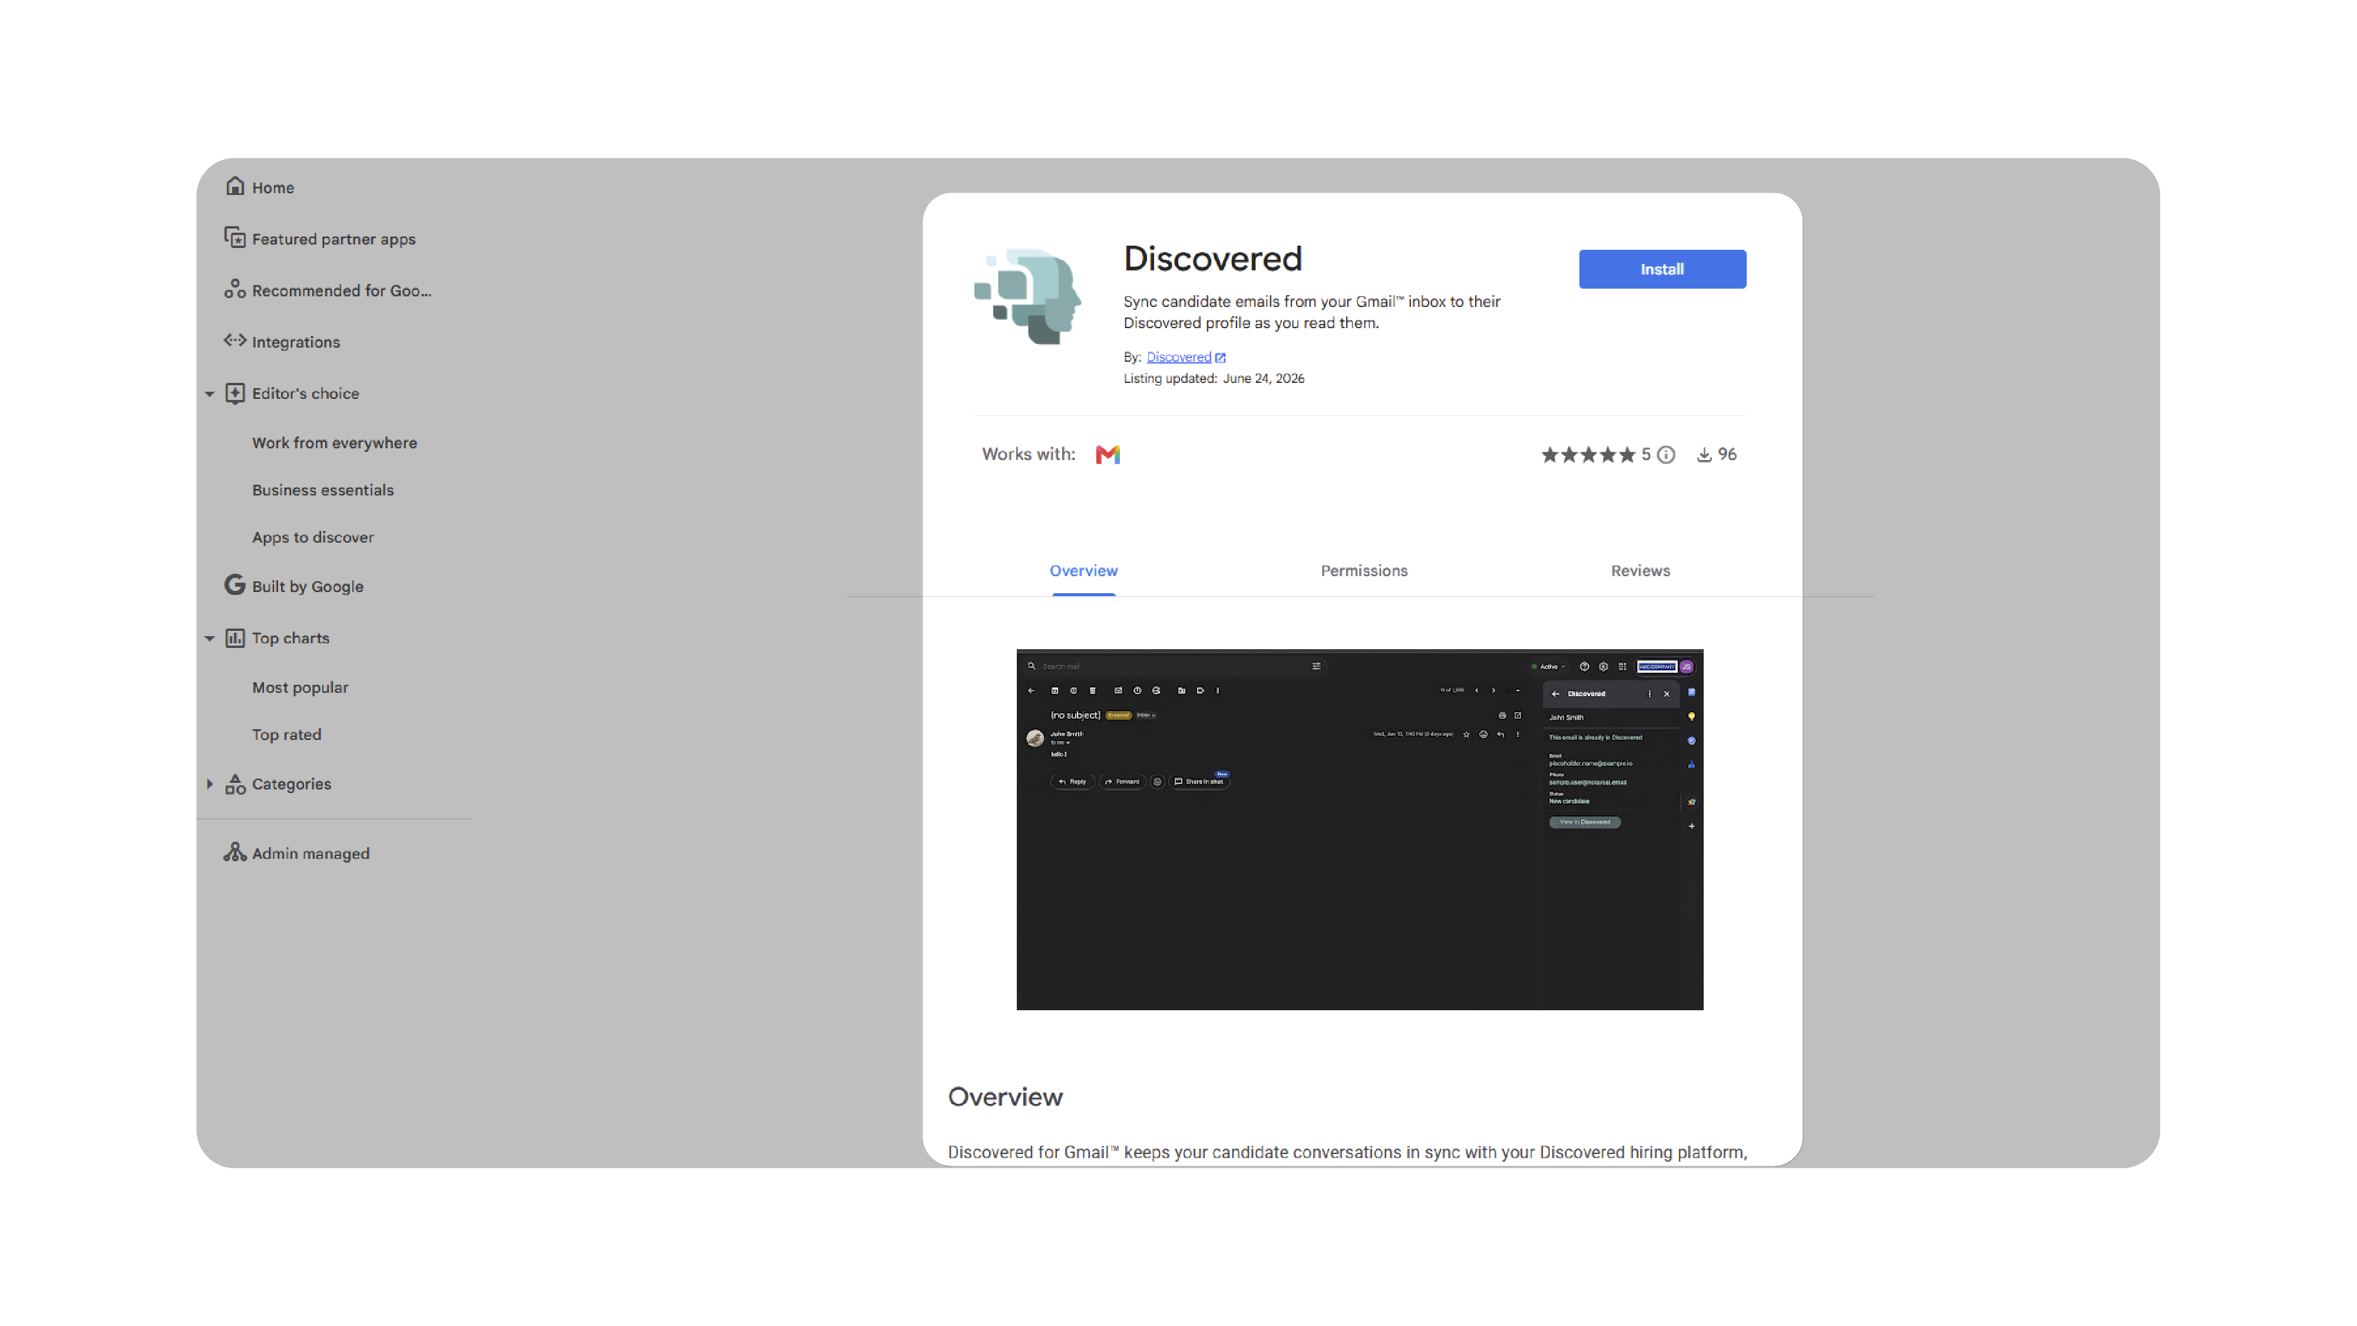
Task: Select Most popular chart
Action: pos(300,687)
